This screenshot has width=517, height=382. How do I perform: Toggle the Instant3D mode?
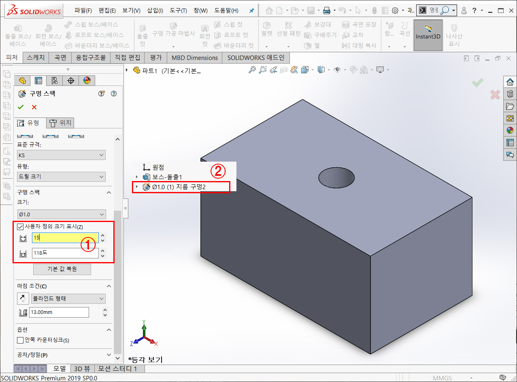(x=428, y=34)
